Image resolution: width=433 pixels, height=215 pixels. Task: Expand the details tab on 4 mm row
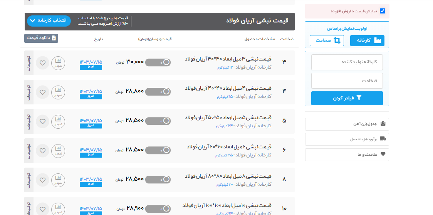(x=29, y=92)
